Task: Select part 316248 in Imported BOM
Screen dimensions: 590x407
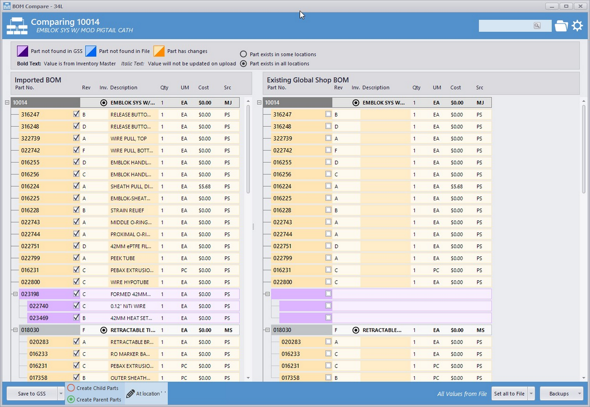Action: pyautogui.click(x=29, y=126)
